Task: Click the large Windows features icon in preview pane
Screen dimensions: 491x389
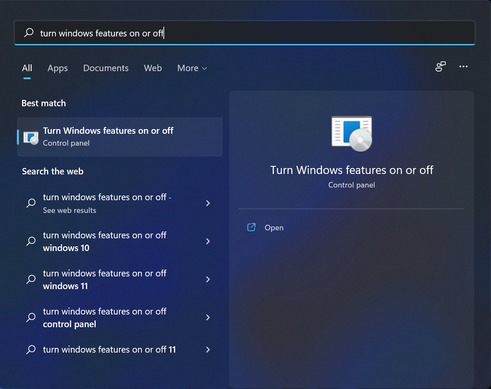Action: pyautogui.click(x=352, y=133)
